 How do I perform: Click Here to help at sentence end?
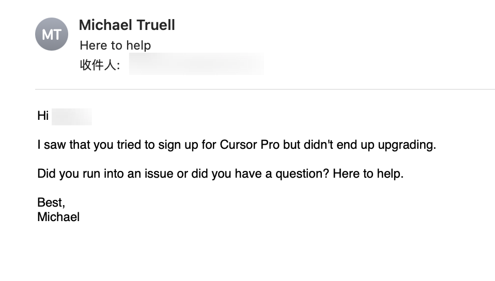[x=368, y=174]
